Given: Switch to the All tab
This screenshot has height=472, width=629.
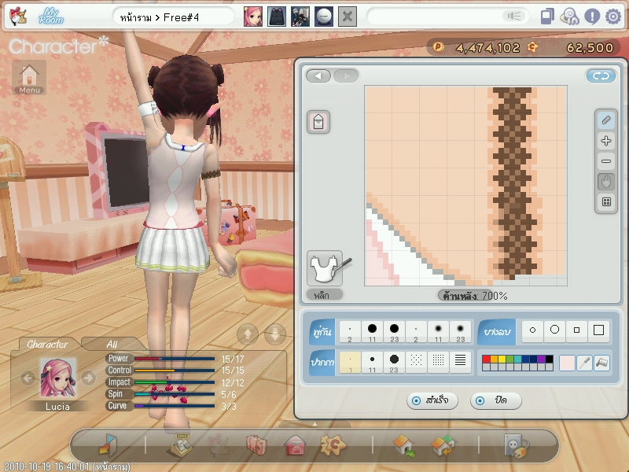Looking at the screenshot, I should [x=112, y=344].
